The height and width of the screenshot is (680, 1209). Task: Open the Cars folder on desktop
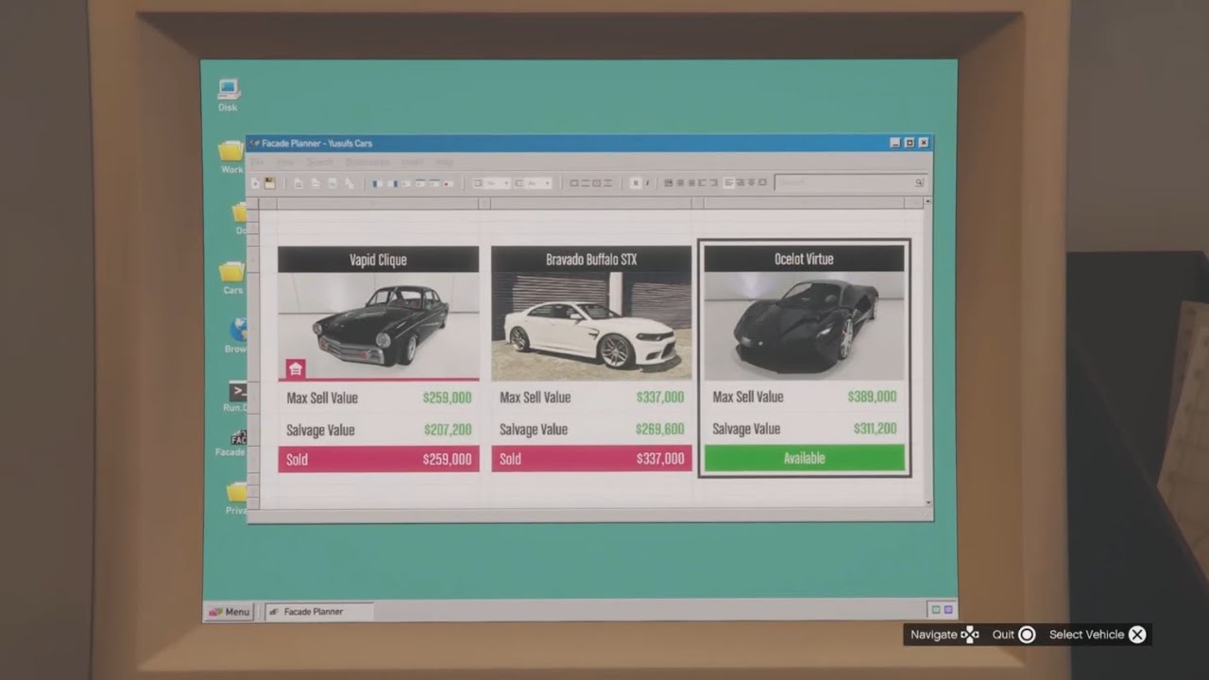233,278
